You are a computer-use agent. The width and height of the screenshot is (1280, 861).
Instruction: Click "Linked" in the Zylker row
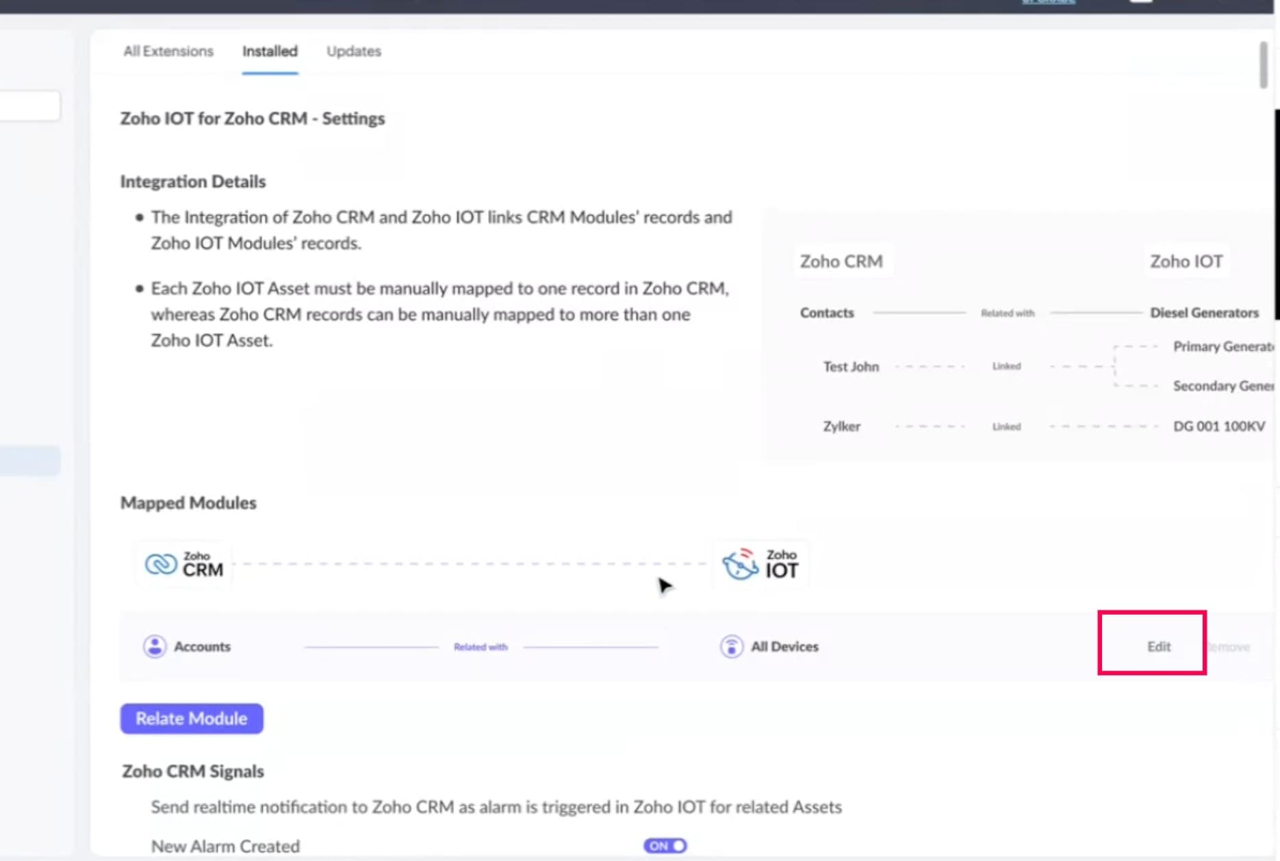1006,426
